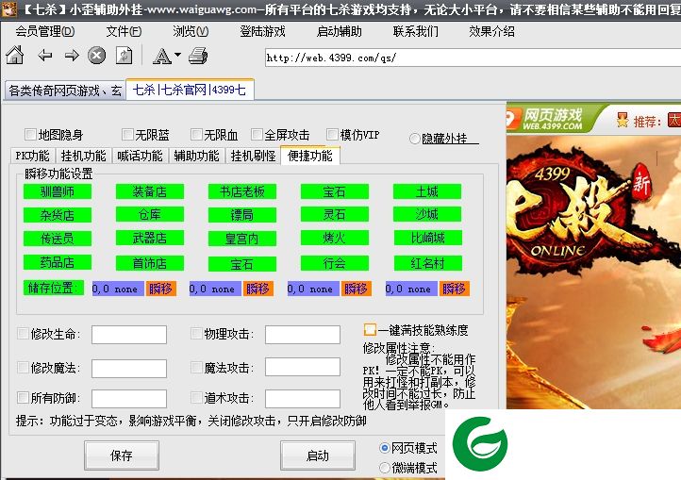Click the medal icon next to 推荐
This screenshot has height=480, width=681.
click(x=623, y=120)
